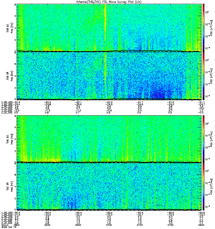
Task: Click the 'X_RE_GSE' row label under the THB panels
Action: pos(7,102)
